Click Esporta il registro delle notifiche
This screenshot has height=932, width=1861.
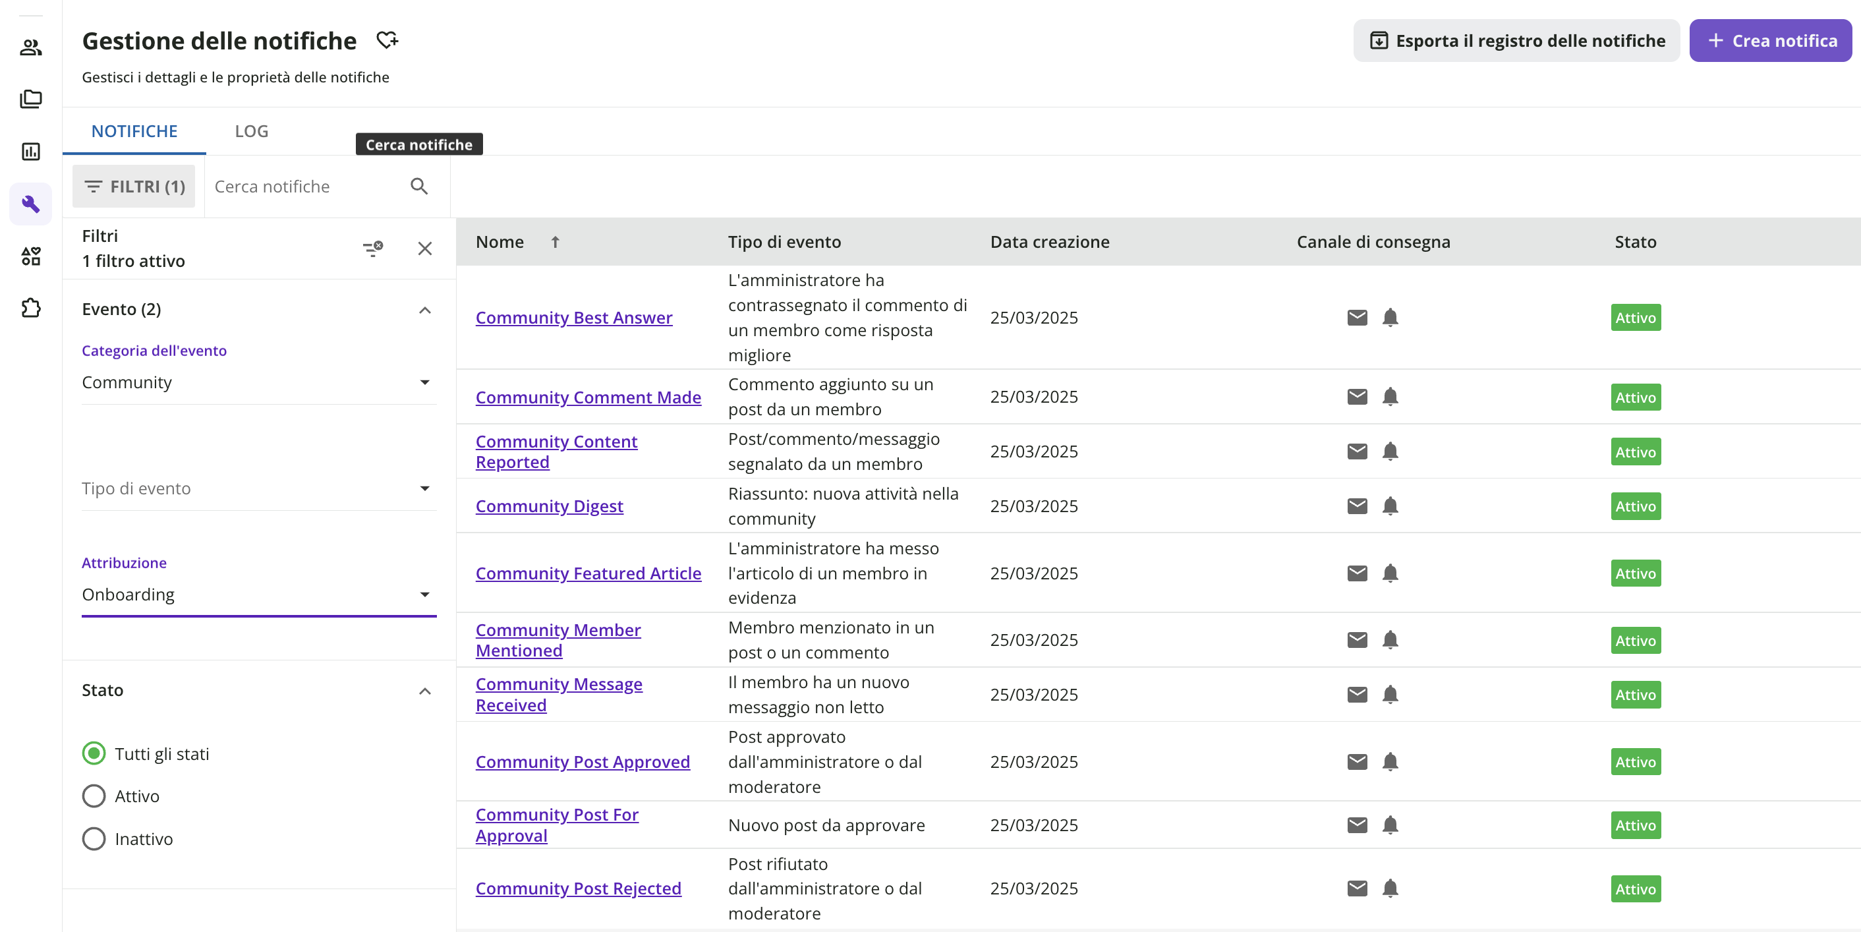1516,40
